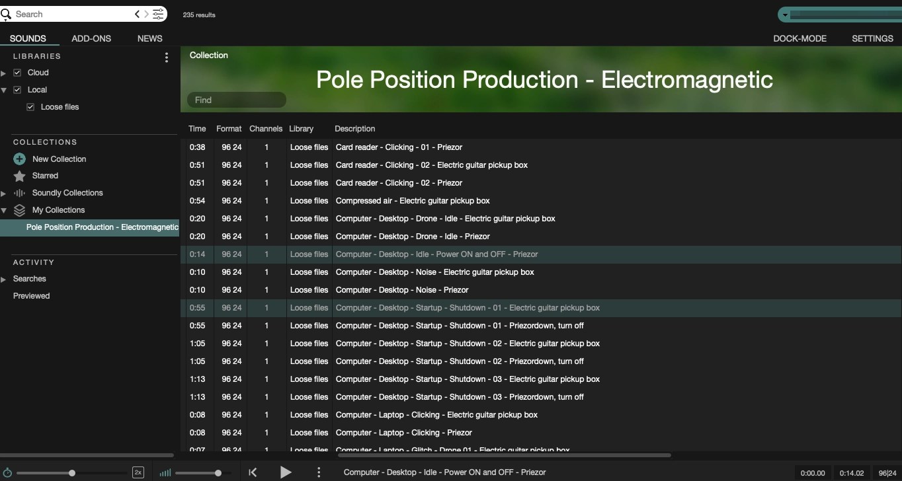Expand the Soundly Collections section
902x481 pixels.
[3, 192]
